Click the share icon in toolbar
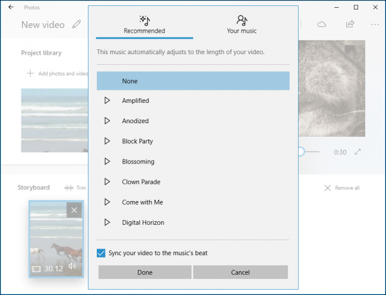 coord(350,24)
